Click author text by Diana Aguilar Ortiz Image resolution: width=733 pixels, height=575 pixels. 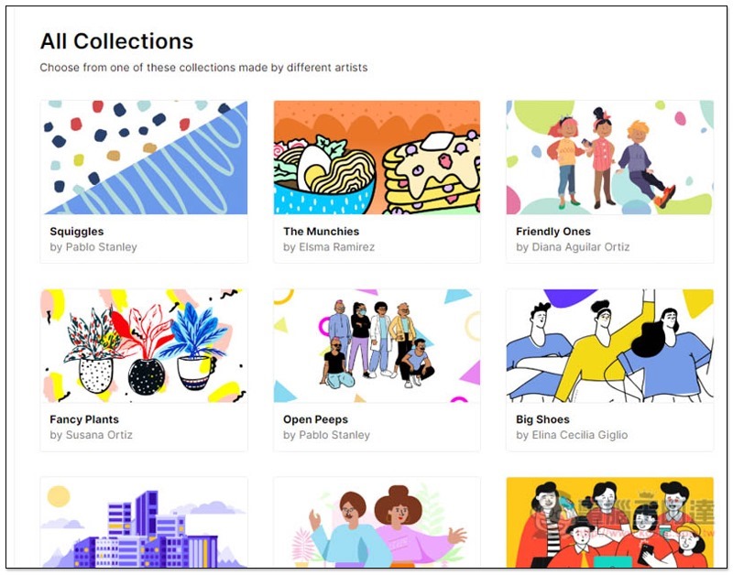pos(573,247)
